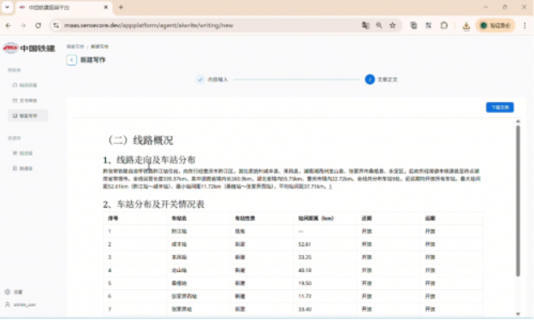Click the zoom magnifier icon in address bar

click(x=379, y=25)
